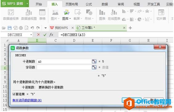Screen dimensions: 174x112
Task: Close the 我的WPS tab
Action: 72,28
